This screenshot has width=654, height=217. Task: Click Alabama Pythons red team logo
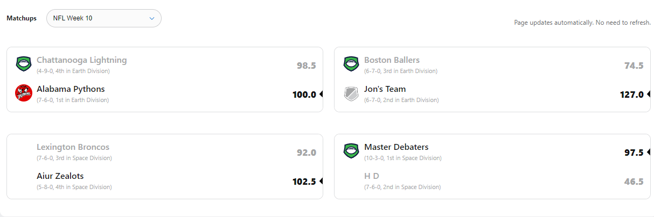click(24, 93)
